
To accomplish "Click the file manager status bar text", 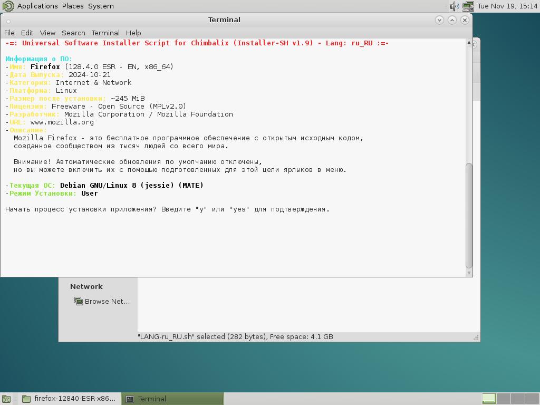I will click(235, 337).
